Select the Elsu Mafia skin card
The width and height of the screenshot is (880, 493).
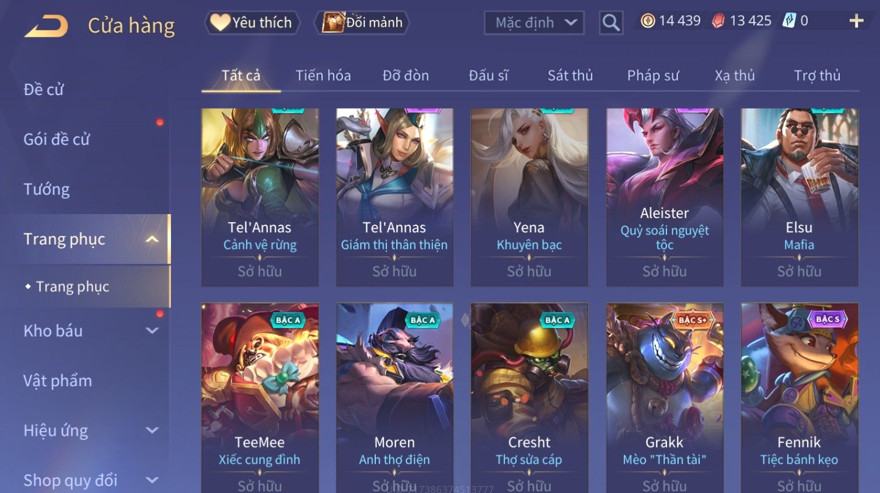coord(799,197)
